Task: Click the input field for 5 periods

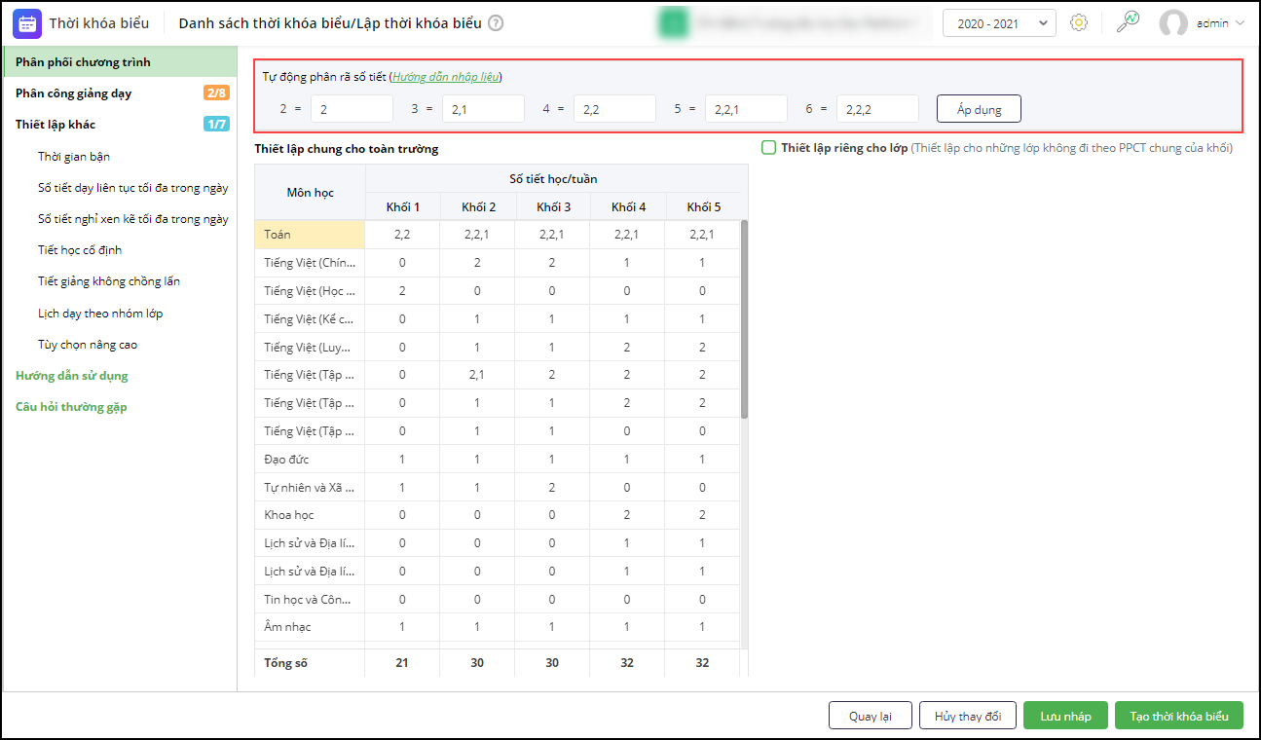Action: 745,109
